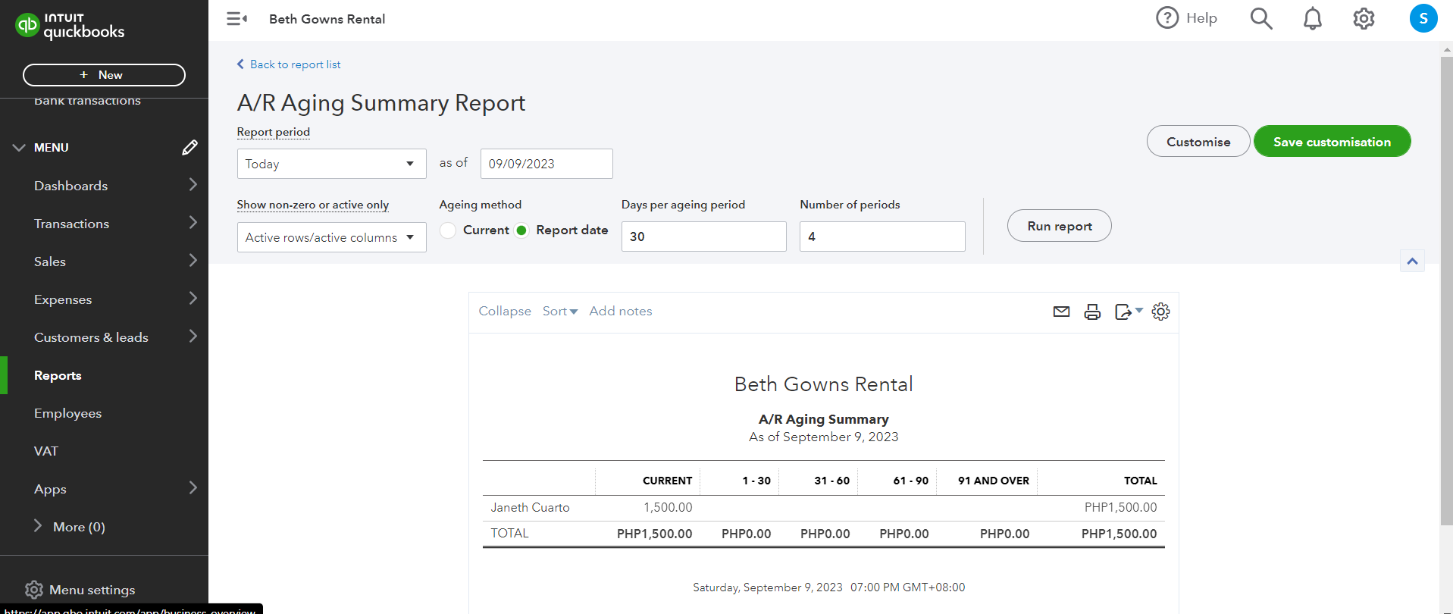Open the Report period Today dropdown
Image resolution: width=1453 pixels, height=614 pixels.
[331, 164]
